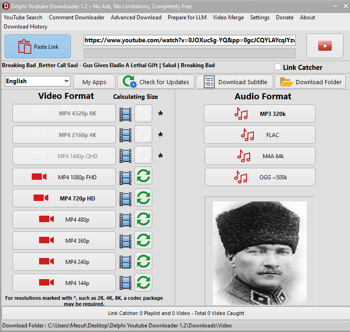Click the Download Subtitle button
This screenshot has width=350, height=332.
(235, 82)
